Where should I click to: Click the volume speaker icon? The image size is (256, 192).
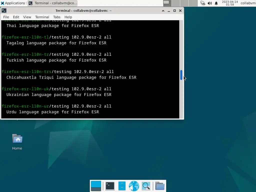click(x=210, y=3)
